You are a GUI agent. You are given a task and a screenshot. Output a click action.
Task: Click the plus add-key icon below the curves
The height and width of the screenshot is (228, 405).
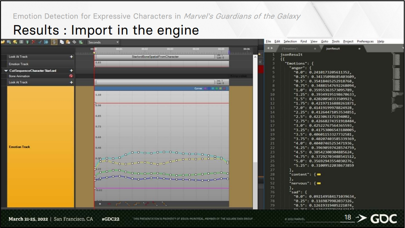100,204
